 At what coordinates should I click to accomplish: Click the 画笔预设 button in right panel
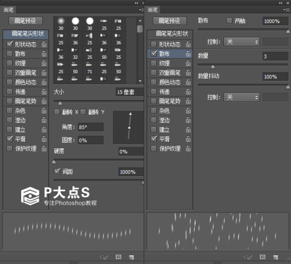(x=170, y=21)
